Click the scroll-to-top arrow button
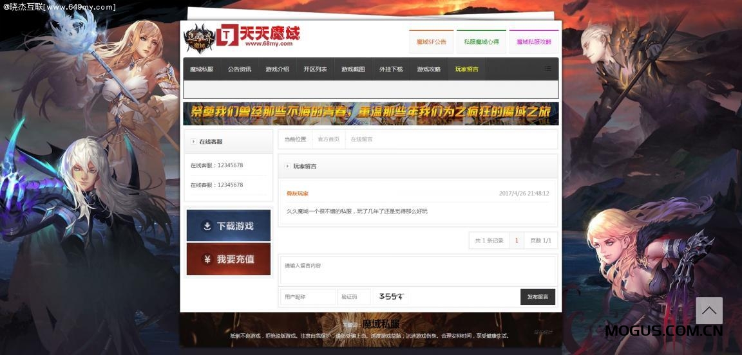Screen dimensions: 742x355 (709, 311)
